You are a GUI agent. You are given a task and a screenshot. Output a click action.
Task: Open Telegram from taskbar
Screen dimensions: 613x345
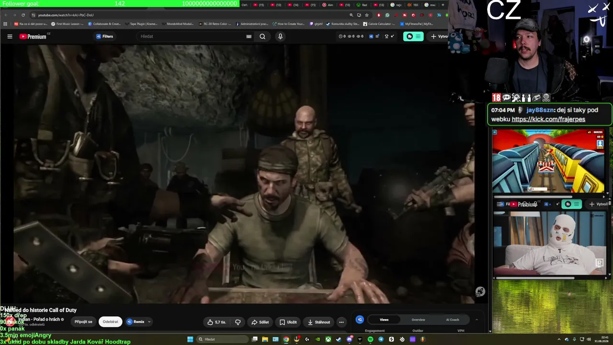(381, 339)
